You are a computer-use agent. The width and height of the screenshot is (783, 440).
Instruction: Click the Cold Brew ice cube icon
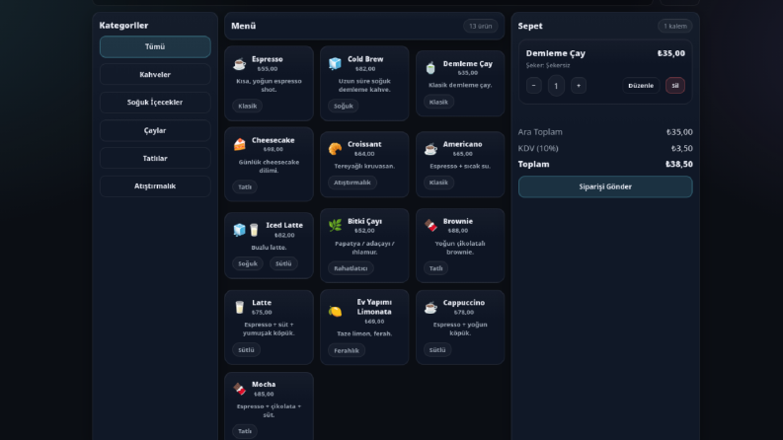[335, 63]
